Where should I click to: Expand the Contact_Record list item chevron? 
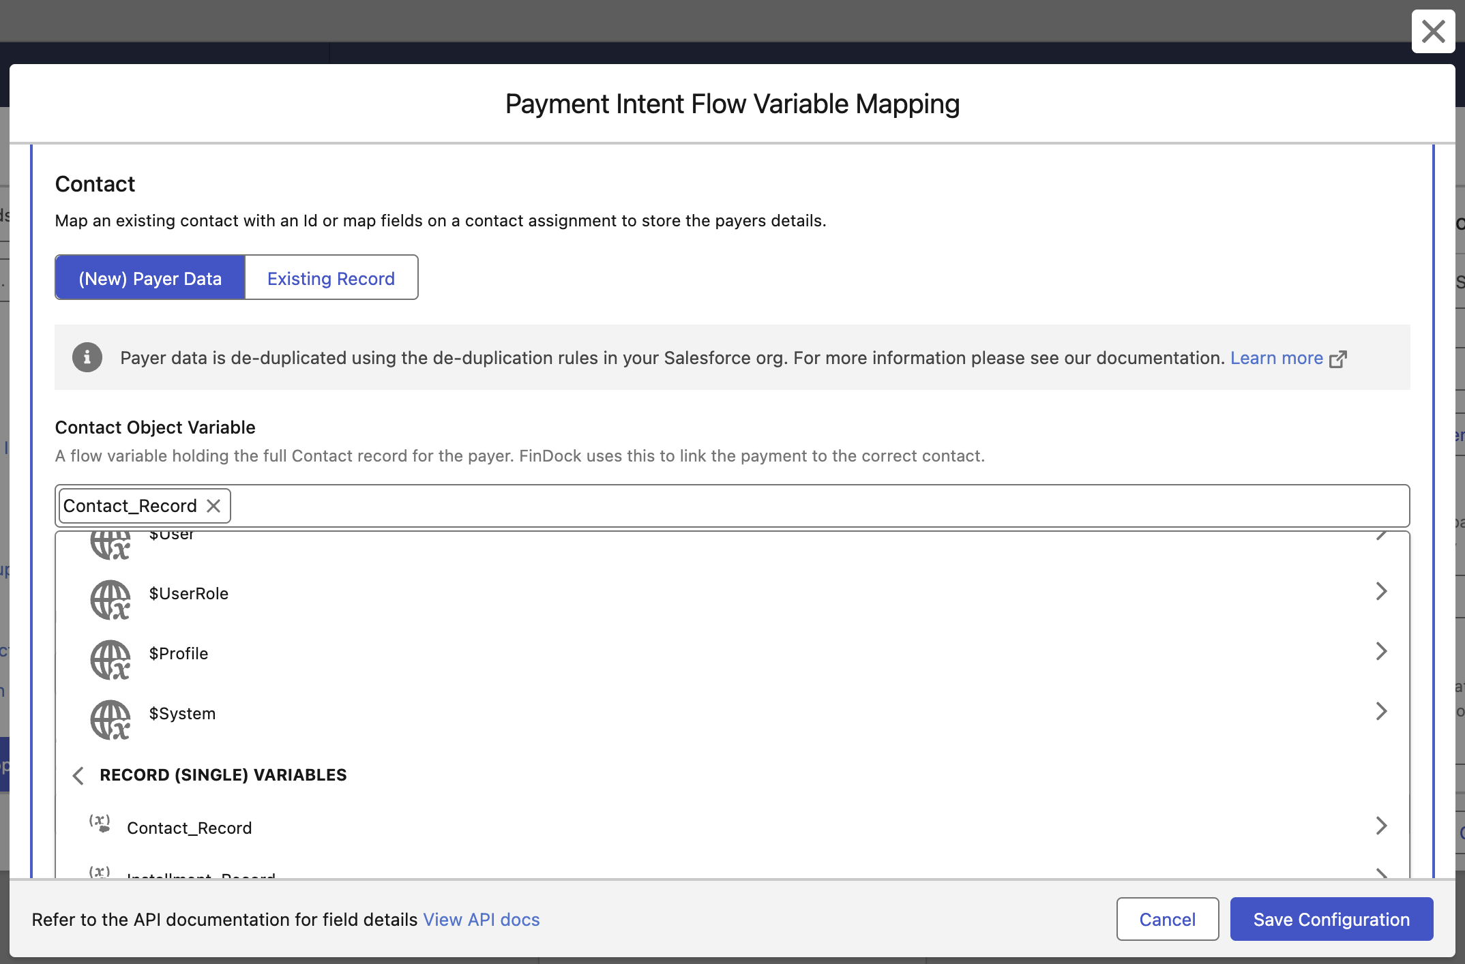pos(1381,826)
